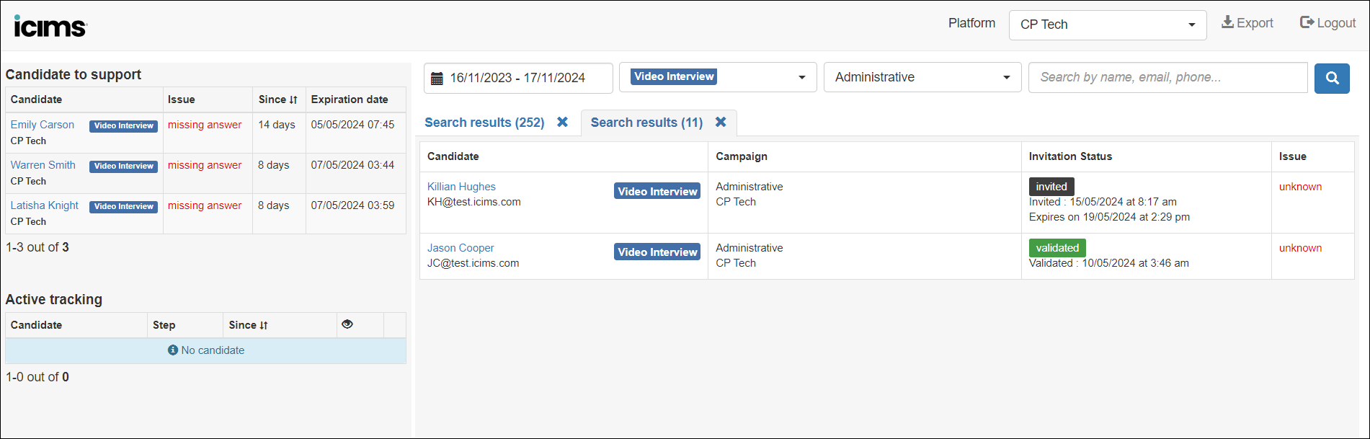Close the Search results (11) tab

[721, 123]
